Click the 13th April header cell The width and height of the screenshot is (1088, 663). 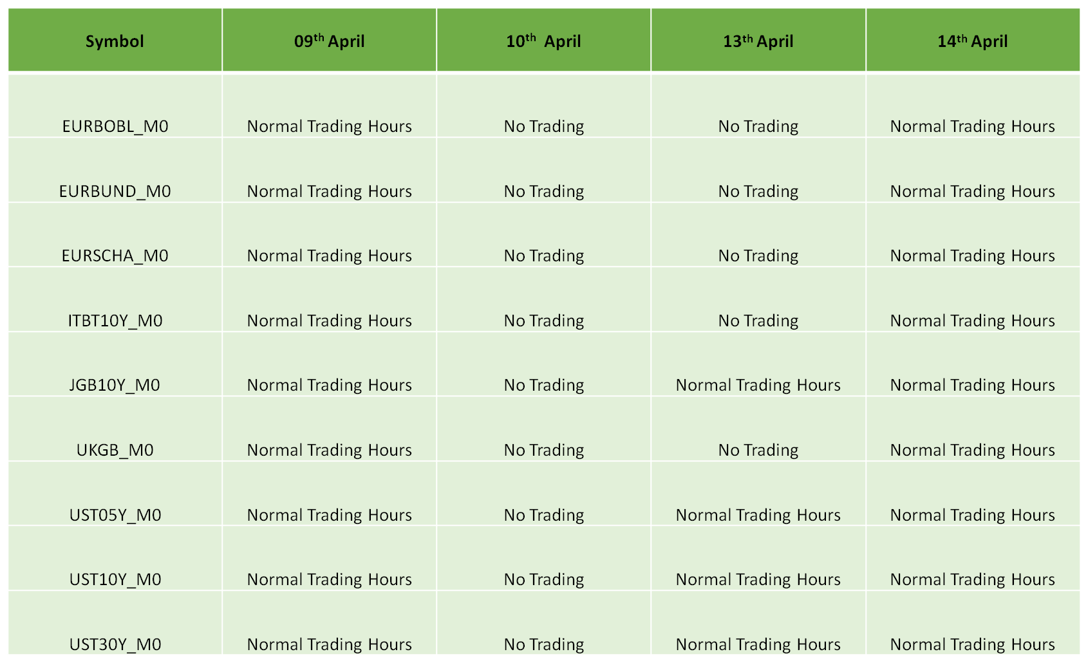point(758,40)
